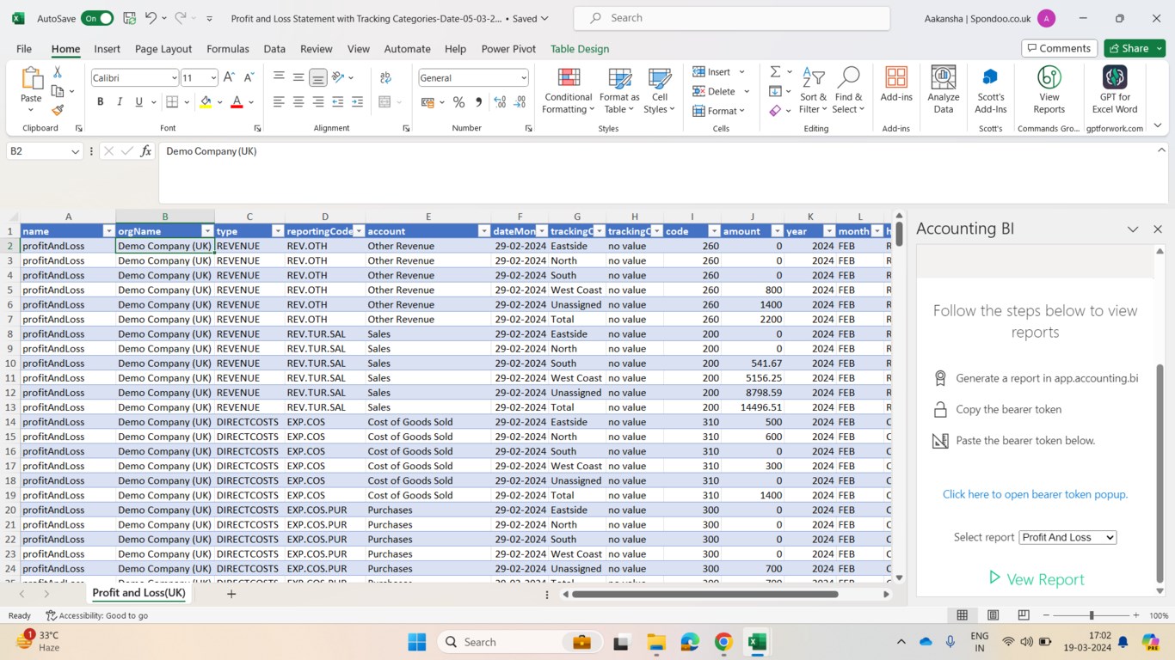This screenshot has height=660, width=1175.
Task: Open the Table Design tab
Action: 579,49
